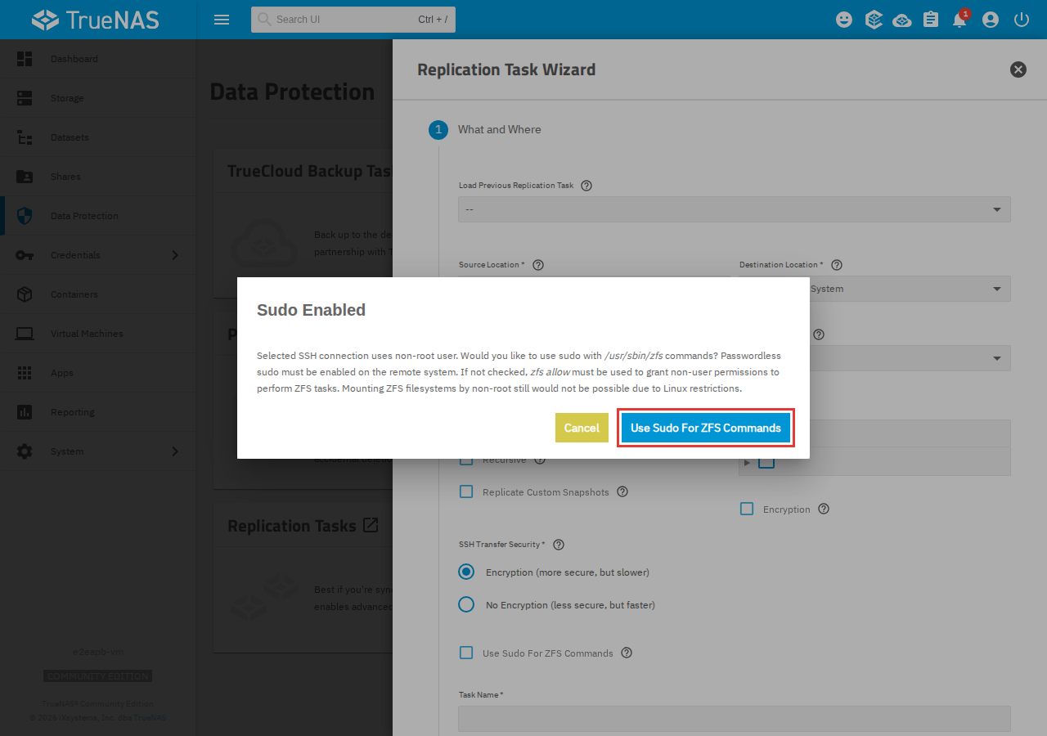The image size is (1047, 736).
Task: Open Virtual Machines in the sidebar
Action: 98,334
